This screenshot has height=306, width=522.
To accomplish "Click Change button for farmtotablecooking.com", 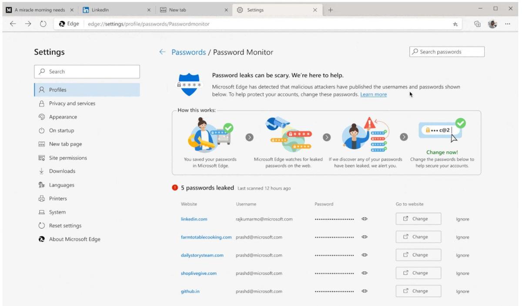I will (x=418, y=237).
